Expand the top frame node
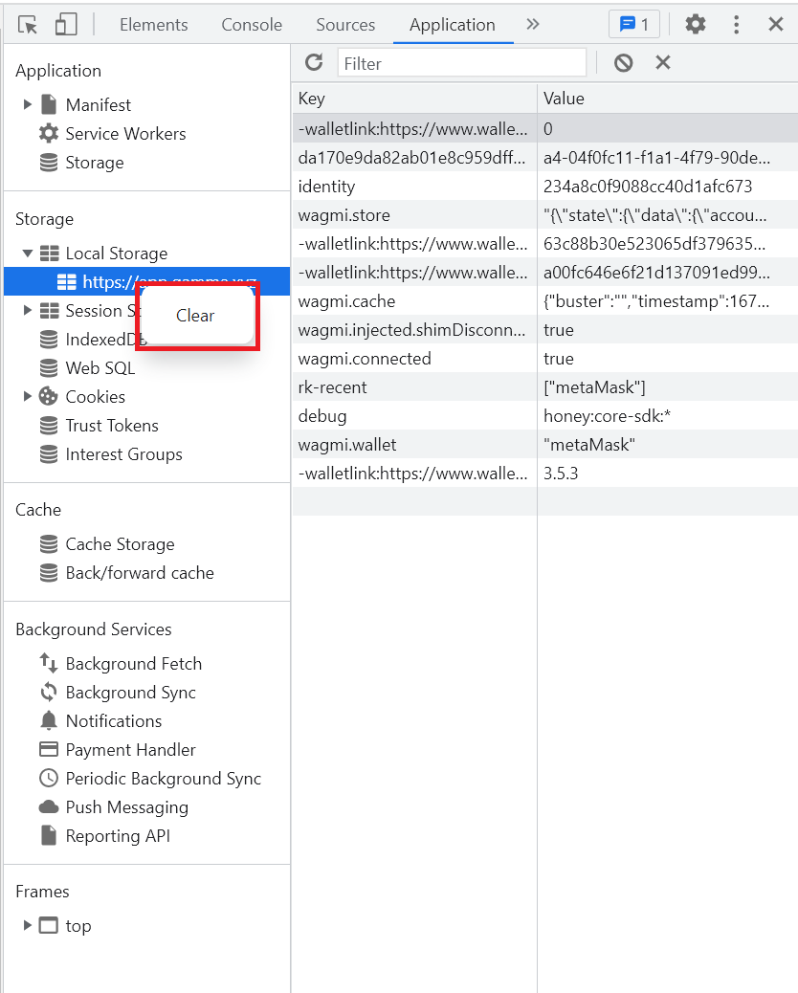Viewport: 798px width, 993px height. click(x=28, y=926)
